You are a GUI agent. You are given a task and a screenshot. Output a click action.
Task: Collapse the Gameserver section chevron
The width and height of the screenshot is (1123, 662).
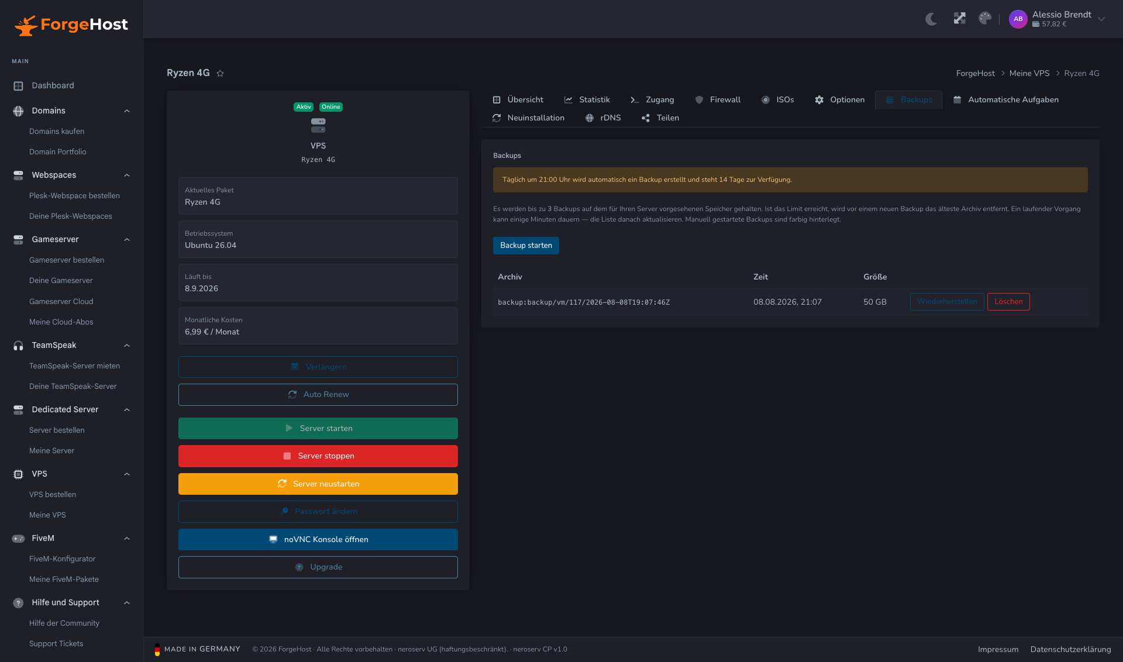pos(127,240)
